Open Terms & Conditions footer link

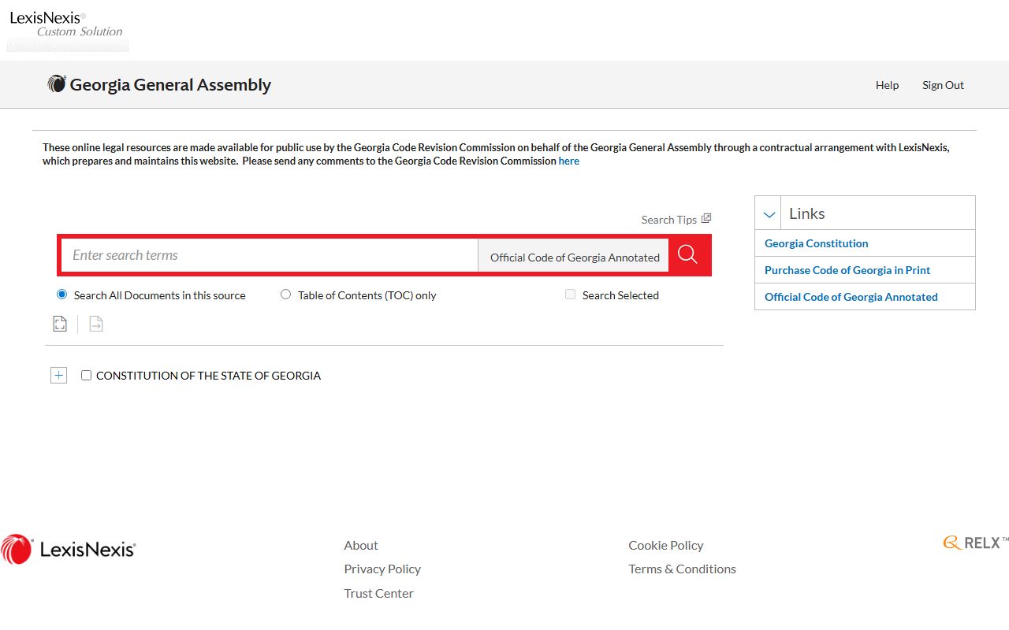point(682,569)
